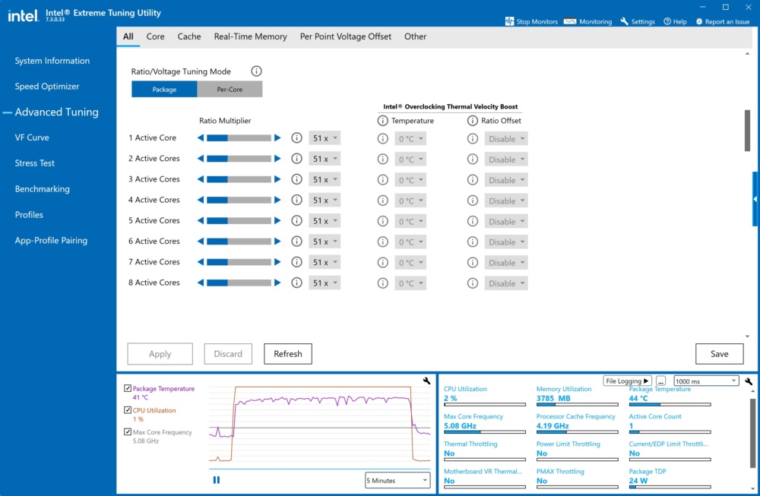This screenshot has height=496, width=760.
Task: Click the graph panel wrench settings icon
Action: coord(426,381)
